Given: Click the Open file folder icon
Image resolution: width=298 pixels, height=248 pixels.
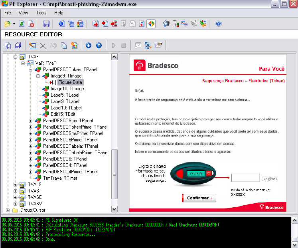Looking at the screenshot, I should 8,24.
